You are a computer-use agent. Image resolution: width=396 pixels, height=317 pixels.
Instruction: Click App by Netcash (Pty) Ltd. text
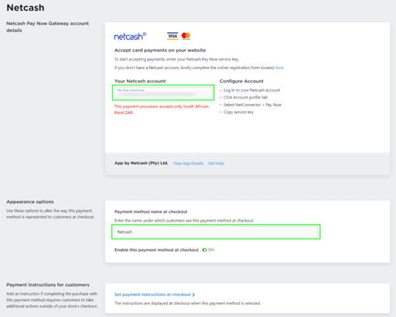click(141, 163)
